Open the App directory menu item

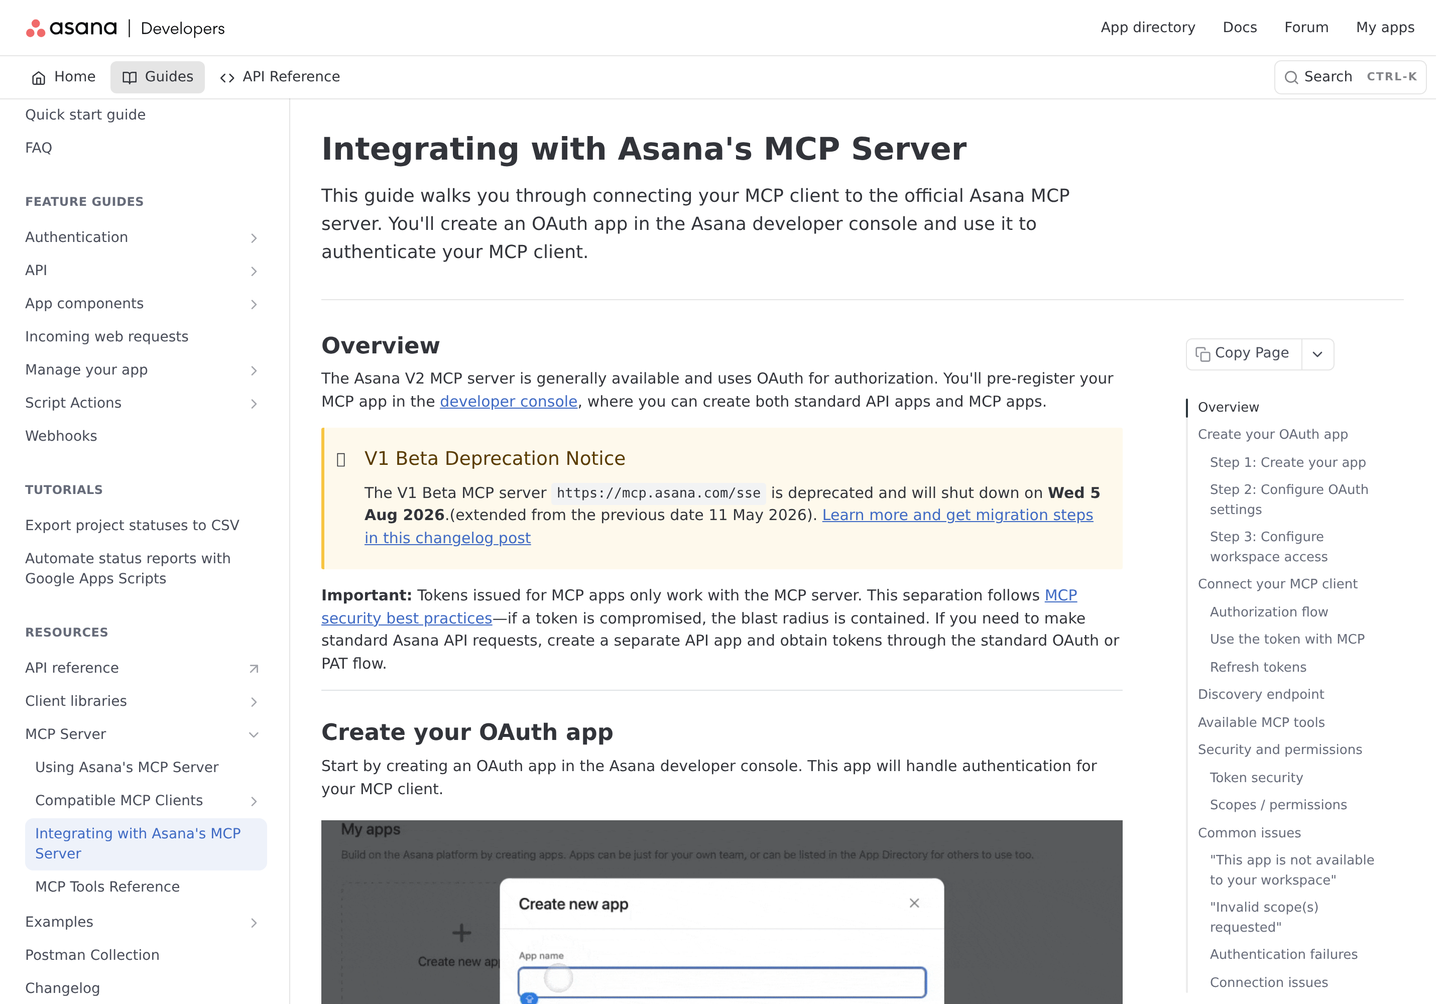tap(1148, 28)
